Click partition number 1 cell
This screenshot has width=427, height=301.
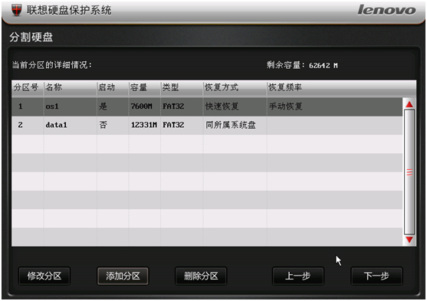pyautogui.click(x=28, y=106)
